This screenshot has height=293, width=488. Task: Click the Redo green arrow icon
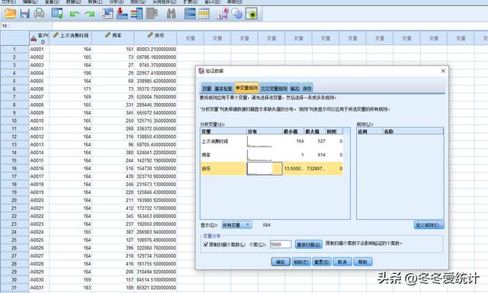point(90,14)
